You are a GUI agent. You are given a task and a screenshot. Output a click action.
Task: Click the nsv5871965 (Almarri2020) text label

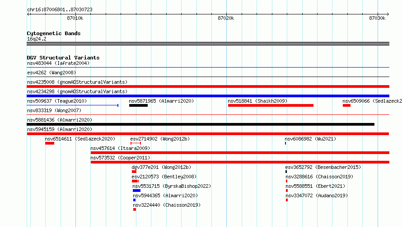click(x=161, y=101)
